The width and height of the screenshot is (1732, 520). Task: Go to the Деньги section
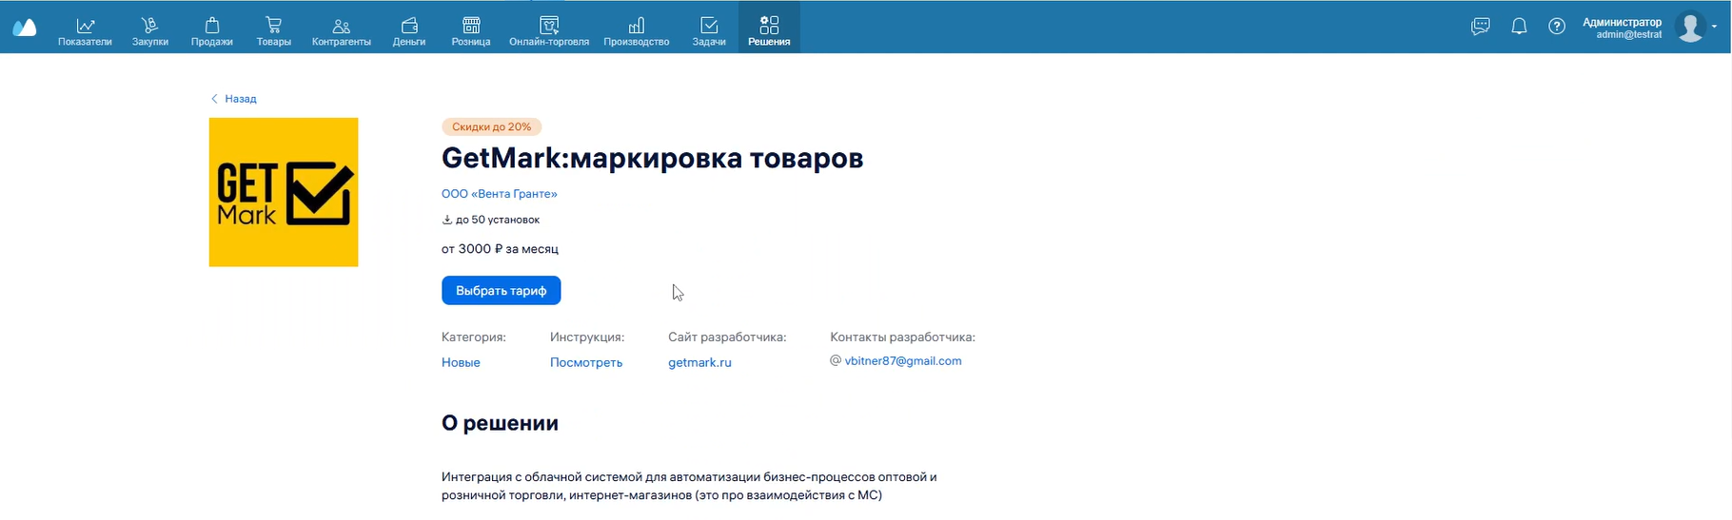pos(409,31)
